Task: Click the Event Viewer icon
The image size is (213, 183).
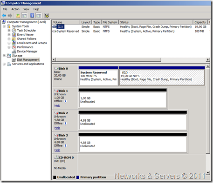Action: click(x=14, y=34)
